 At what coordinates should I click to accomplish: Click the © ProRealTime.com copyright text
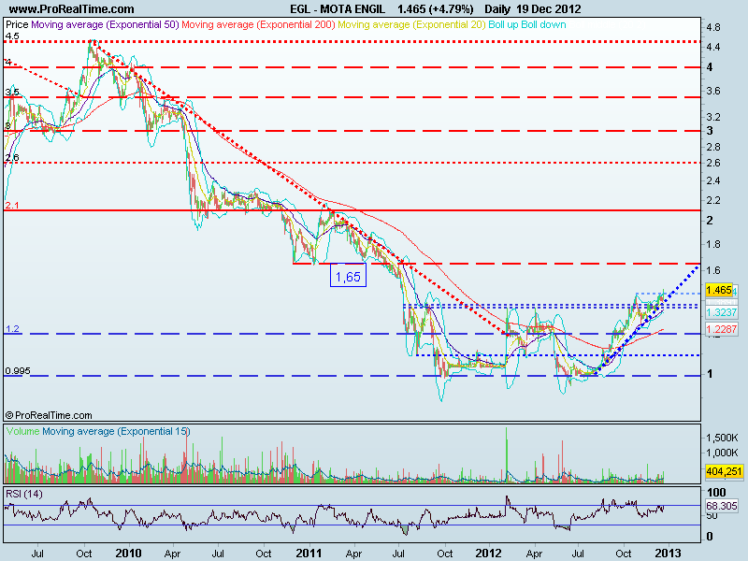49,415
